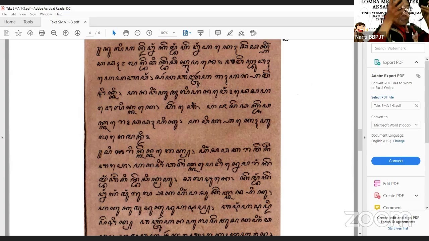Click the Search tools input field

pos(398,48)
